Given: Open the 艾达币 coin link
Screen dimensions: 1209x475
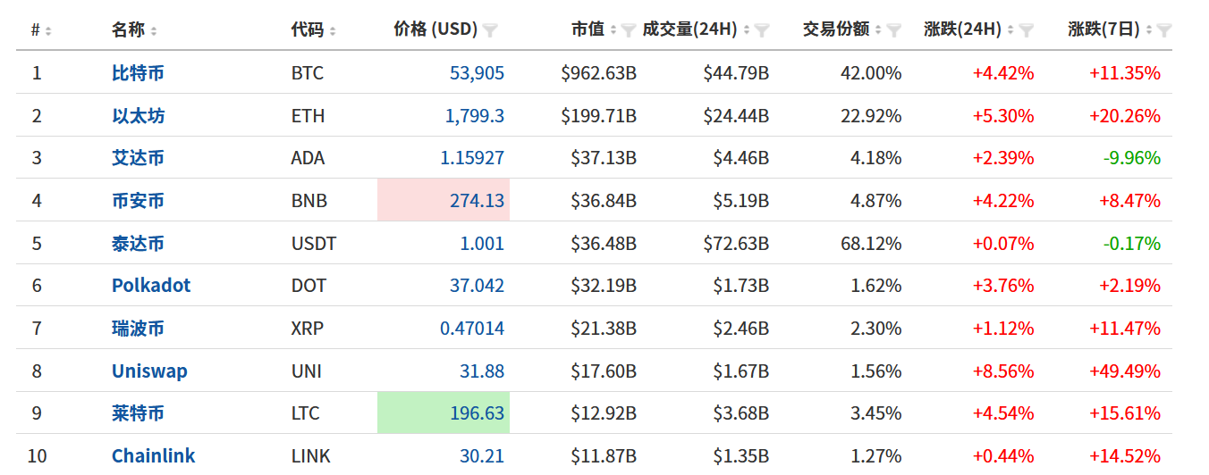Looking at the screenshot, I should 138,158.
